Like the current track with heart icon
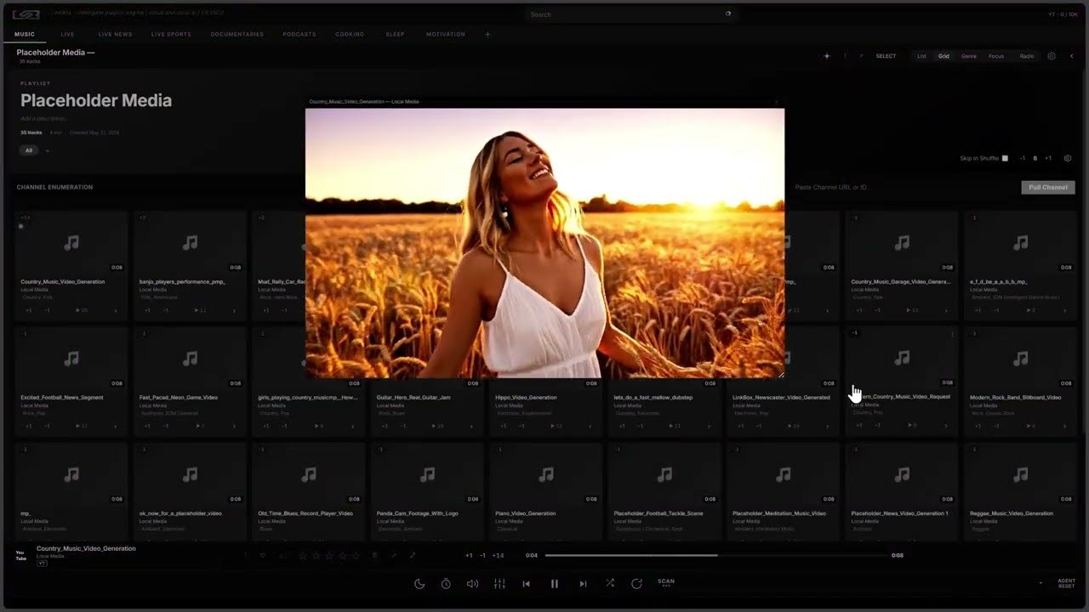The width and height of the screenshot is (1089, 612). pyautogui.click(x=262, y=555)
